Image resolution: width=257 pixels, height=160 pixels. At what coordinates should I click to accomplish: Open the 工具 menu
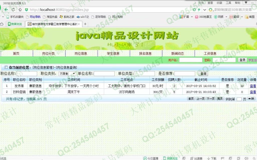228,3
